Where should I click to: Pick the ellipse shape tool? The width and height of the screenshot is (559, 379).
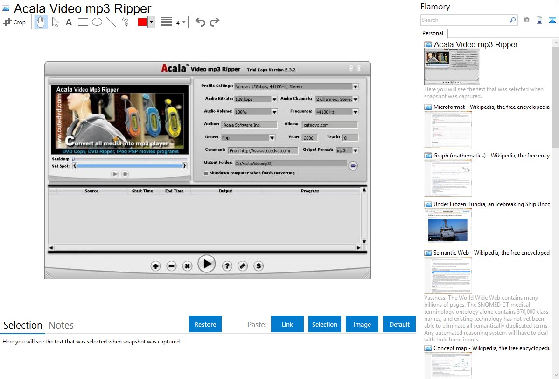tap(97, 22)
